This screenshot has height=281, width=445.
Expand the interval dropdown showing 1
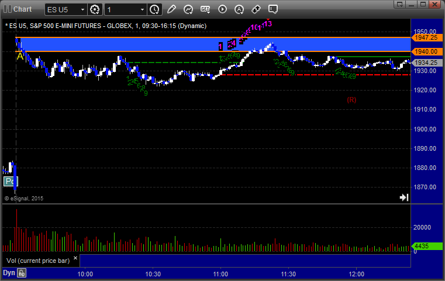(143, 10)
